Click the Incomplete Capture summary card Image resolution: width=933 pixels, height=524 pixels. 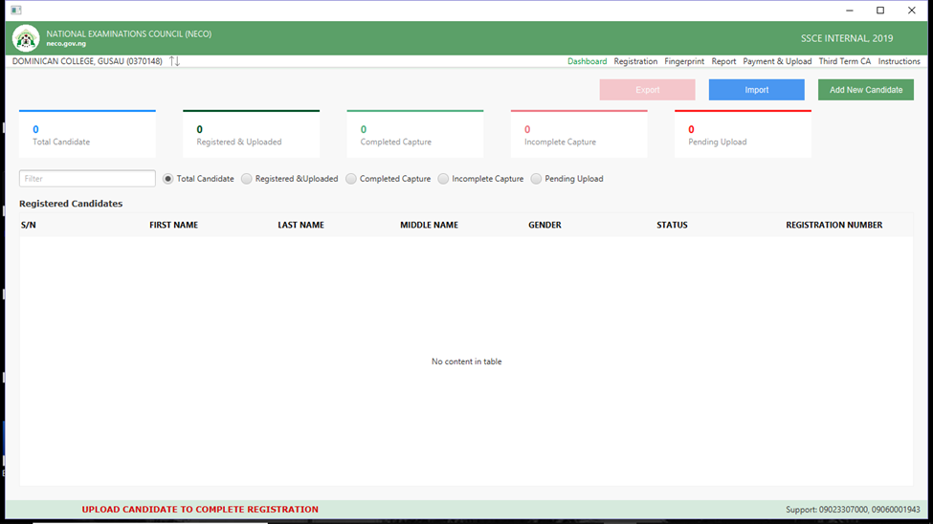click(x=579, y=135)
